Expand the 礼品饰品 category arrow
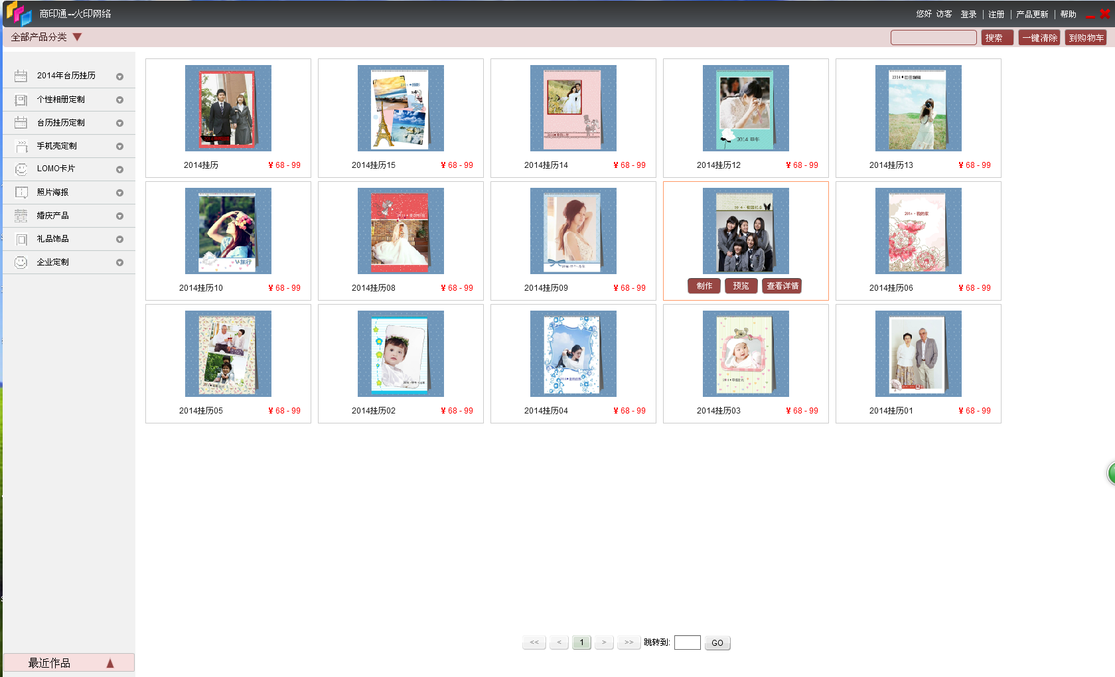This screenshot has width=1115, height=677. (x=119, y=240)
